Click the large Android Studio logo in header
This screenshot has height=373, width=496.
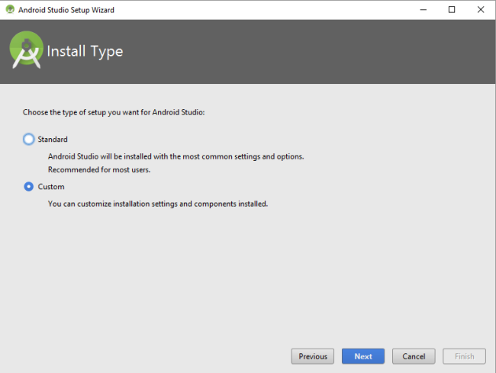(26, 50)
